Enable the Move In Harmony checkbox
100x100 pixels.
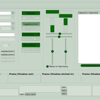47,66
